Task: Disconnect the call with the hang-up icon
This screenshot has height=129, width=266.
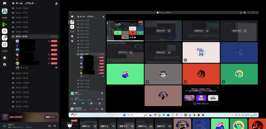Action: 55,126
